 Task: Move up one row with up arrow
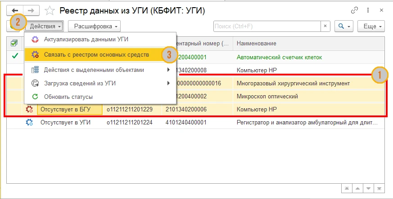[x=357, y=189]
